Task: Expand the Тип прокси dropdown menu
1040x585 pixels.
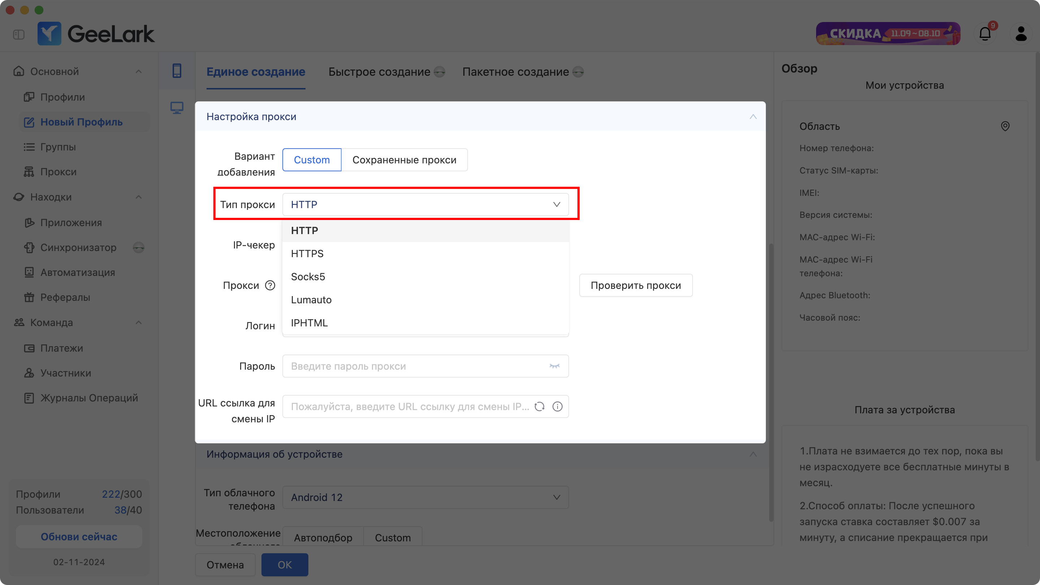Action: [426, 205]
